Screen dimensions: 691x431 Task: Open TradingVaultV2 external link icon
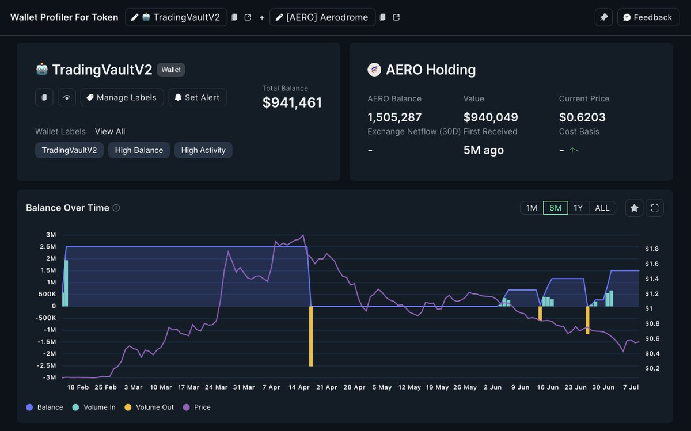point(248,17)
